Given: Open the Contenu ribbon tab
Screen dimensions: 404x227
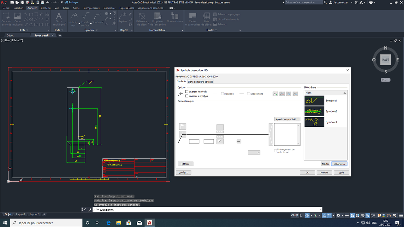Looking at the screenshot, I should click(x=45, y=8).
